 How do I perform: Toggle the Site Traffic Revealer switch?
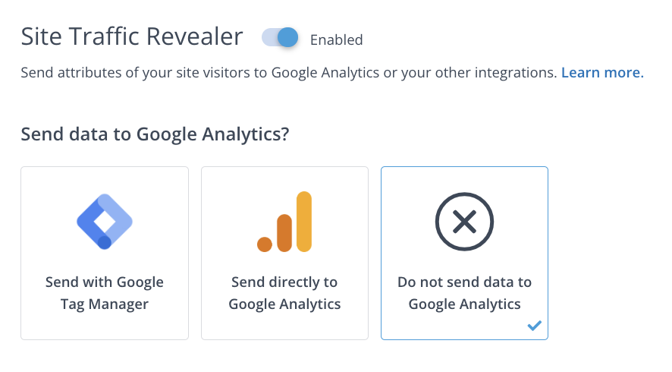(280, 38)
